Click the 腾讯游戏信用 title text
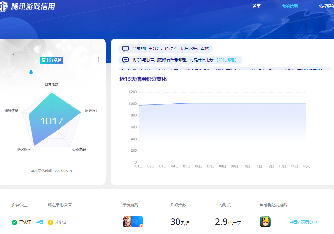Image resolution: width=334 pixels, height=234 pixels. 33,6
